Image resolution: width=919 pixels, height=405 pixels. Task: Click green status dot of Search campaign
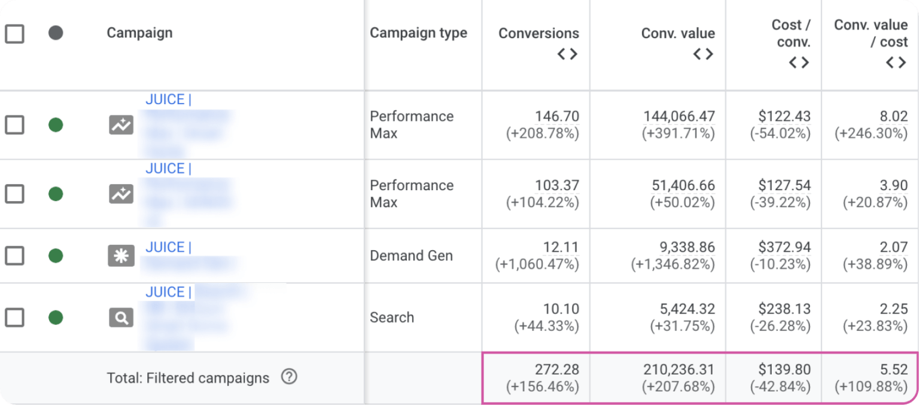pos(56,318)
